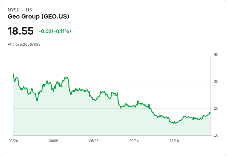
Task: Click the 11/14 date axis label
Action: pos(174,141)
